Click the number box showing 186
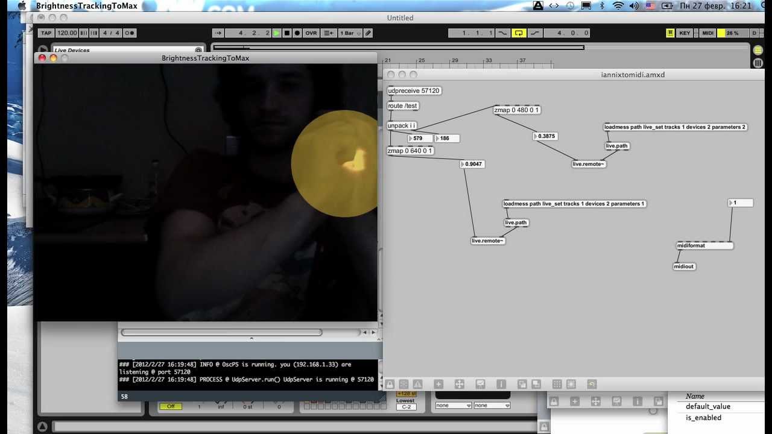772x434 pixels. tap(447, 139)
